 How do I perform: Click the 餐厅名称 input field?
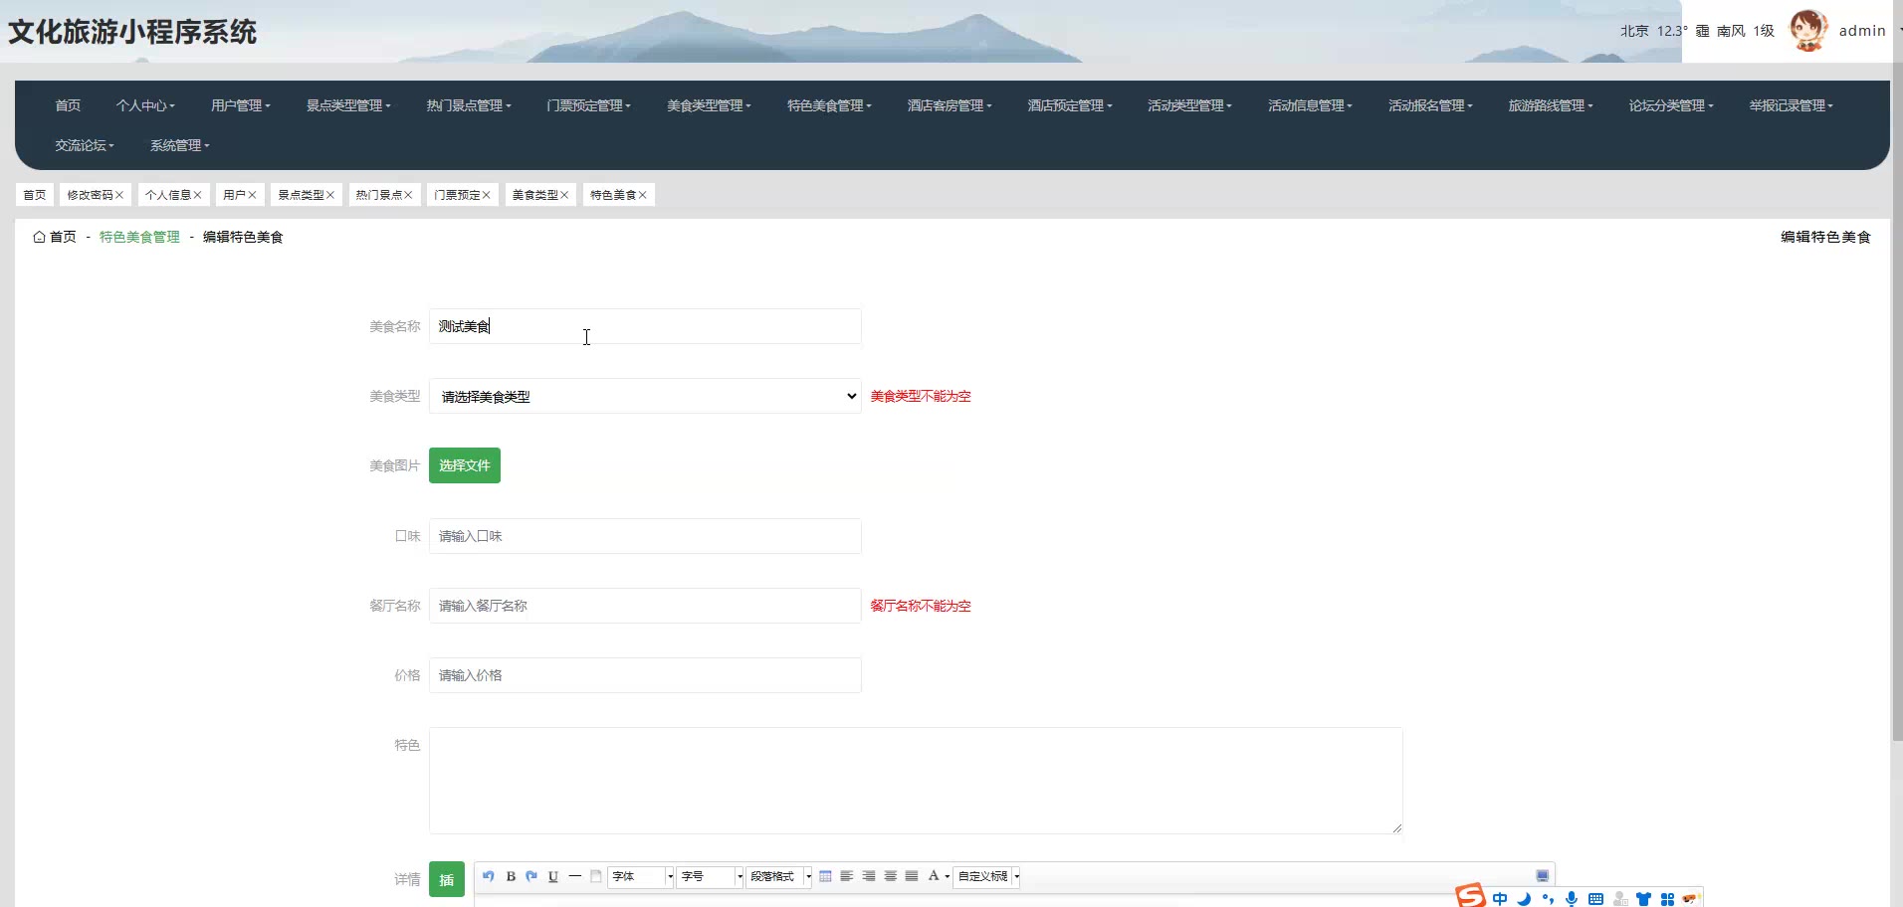tap(645, 606)
